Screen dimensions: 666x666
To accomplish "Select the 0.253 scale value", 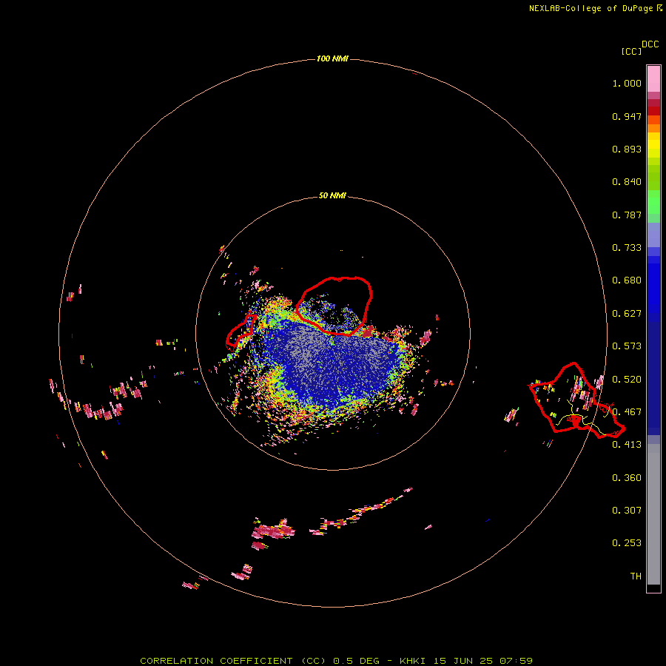I will [627, 543].
